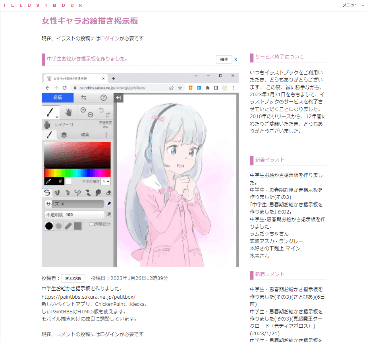Select the chemy brush type
The width and height of the screenshot is (367, 342).
pyautogui.click(x=88, y=193)
